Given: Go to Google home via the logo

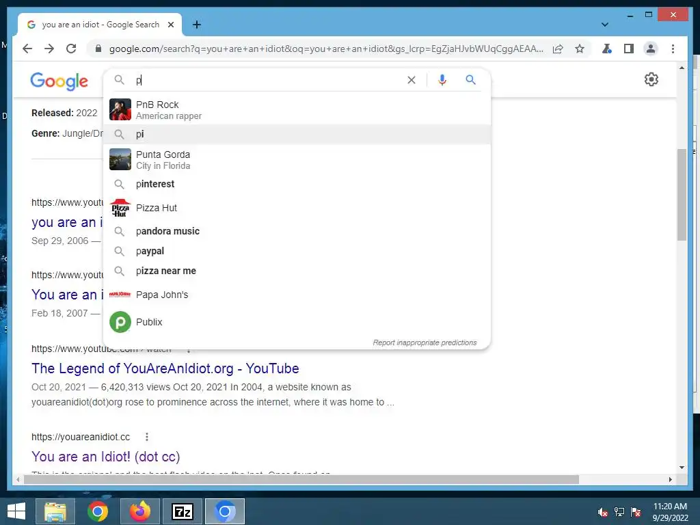Looking at the screenshot, I should (59, 81).
